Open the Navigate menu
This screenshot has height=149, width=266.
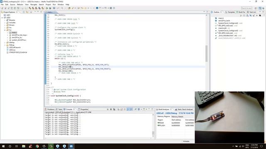point(34,5)
